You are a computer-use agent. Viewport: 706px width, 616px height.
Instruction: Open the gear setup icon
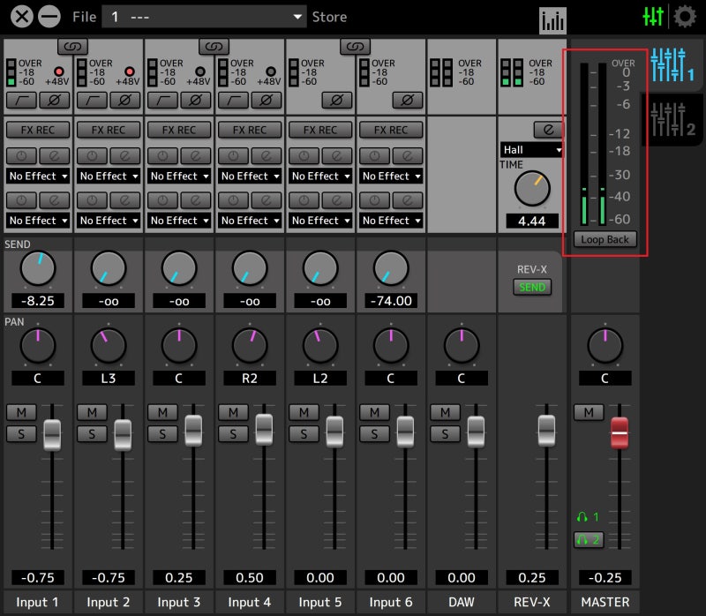click(x=685, y=17)
